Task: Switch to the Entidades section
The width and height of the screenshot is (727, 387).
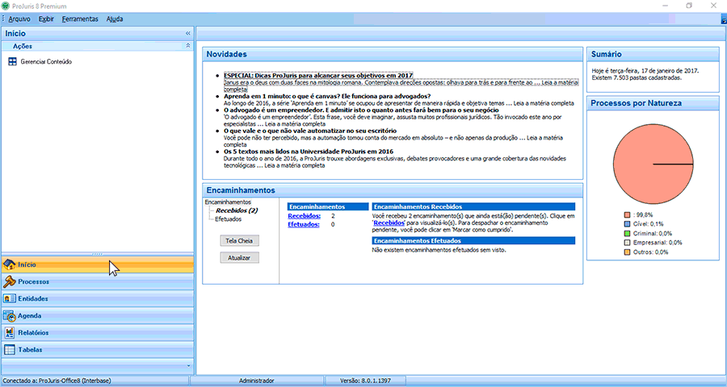Action: 98,298
